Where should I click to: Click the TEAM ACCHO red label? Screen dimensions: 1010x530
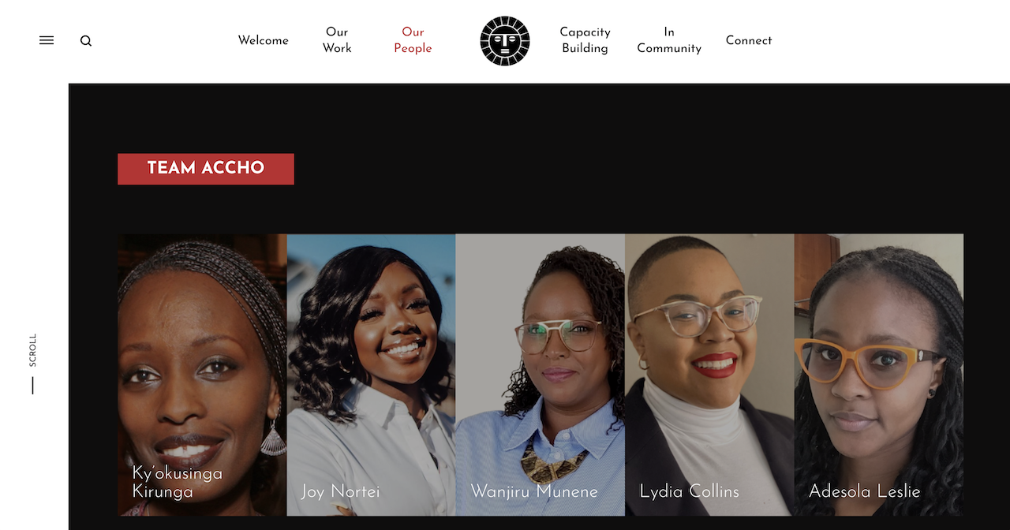click(x=206, y=169)
